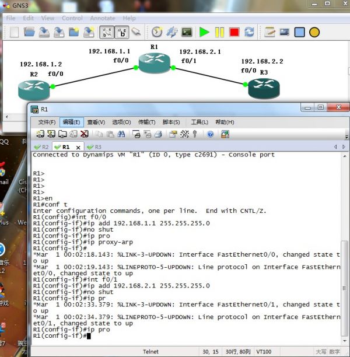Open 文件(F) menu in R1 terminal
350x357 pixels.
pyautogui.click(x=47, y=123)
